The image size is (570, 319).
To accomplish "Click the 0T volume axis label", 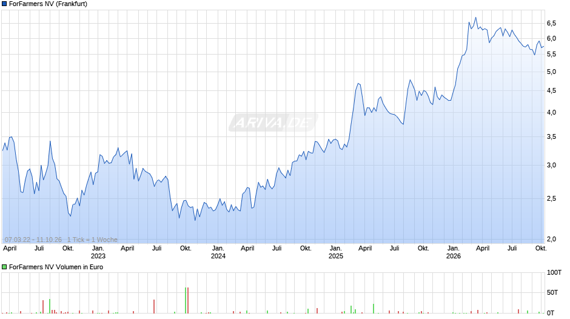I will pyautogui.click(x=551, y=313).
